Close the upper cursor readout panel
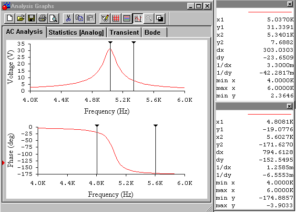Image resolution: width=296 pixels, height=212 pixels. point(290,4)
